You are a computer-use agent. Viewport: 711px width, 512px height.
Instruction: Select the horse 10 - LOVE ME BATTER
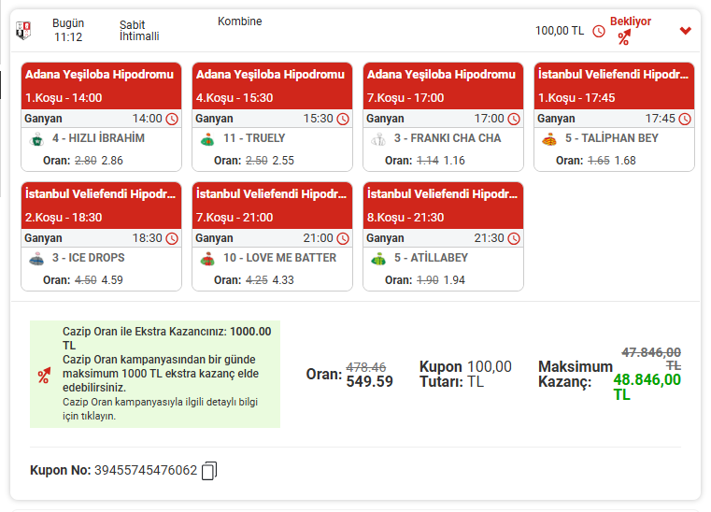click(279, 258)
